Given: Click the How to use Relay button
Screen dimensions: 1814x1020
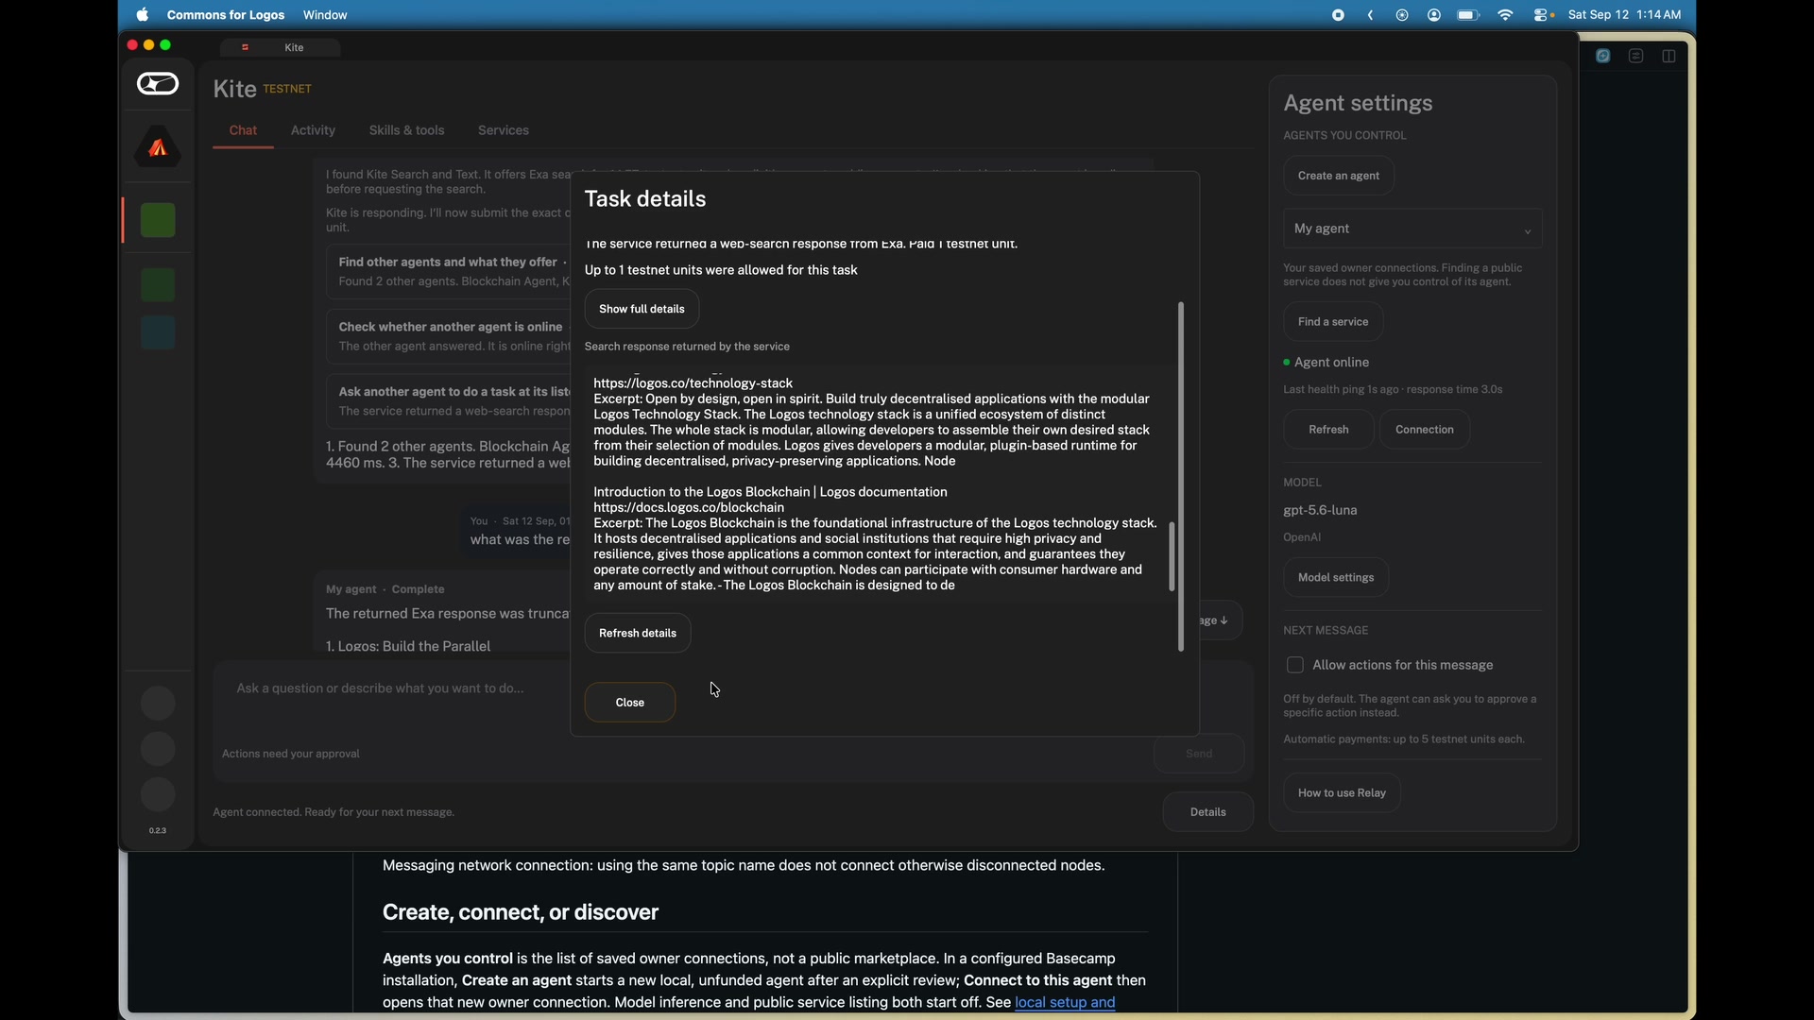Looking at the screenshot, I should pyautogui.click(x=1342, y=794).
